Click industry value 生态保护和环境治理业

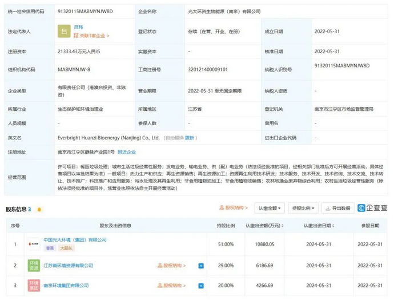pyautogui.click(x=81, y=109)
